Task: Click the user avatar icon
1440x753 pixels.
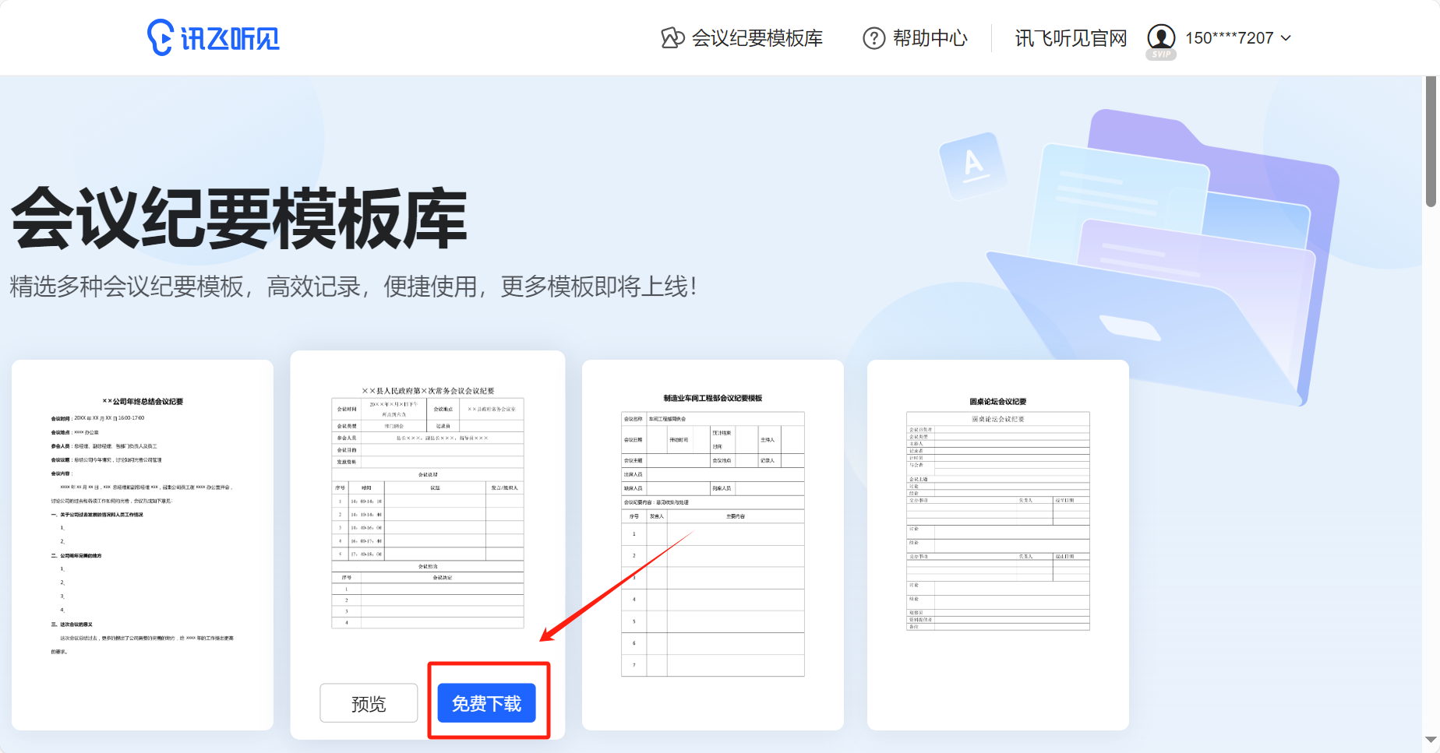Action: pyautogui.click(x=1160, y=37)
